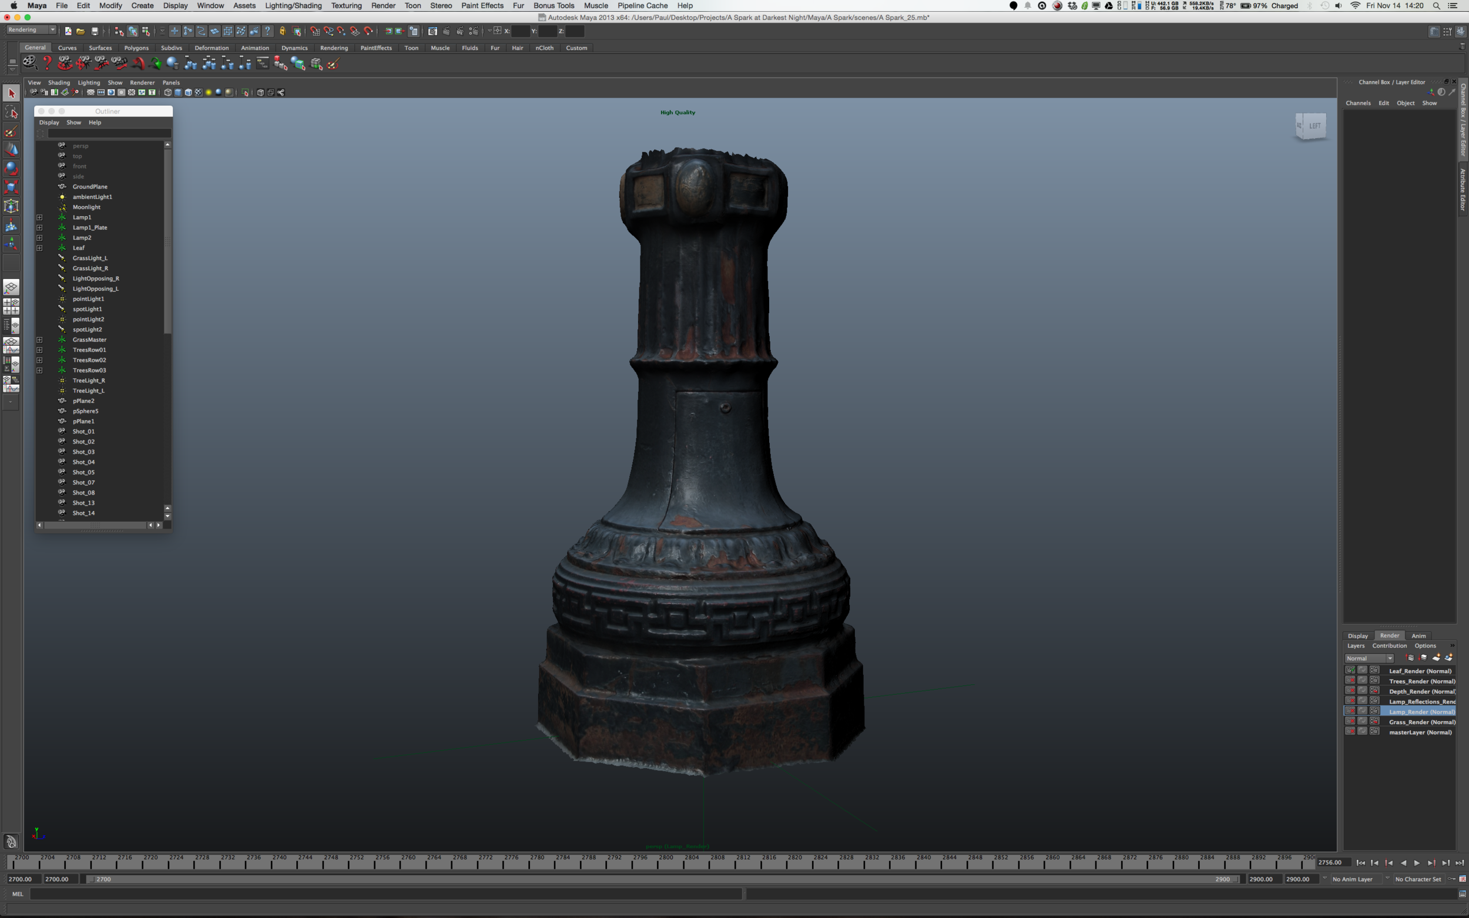Viewport: 1469px width, 918px height.
Task: Switch to the Anim layer tab
Action: coord(1418,635)
